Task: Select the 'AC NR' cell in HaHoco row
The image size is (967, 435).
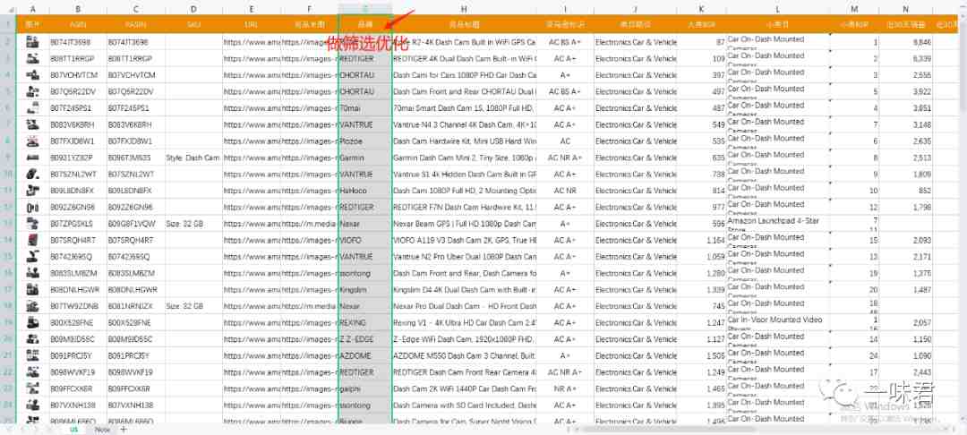Action: click(x=565, y=191)
